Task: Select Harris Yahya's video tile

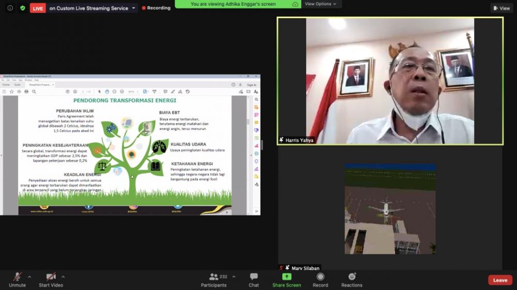Action: pos(390,81)
